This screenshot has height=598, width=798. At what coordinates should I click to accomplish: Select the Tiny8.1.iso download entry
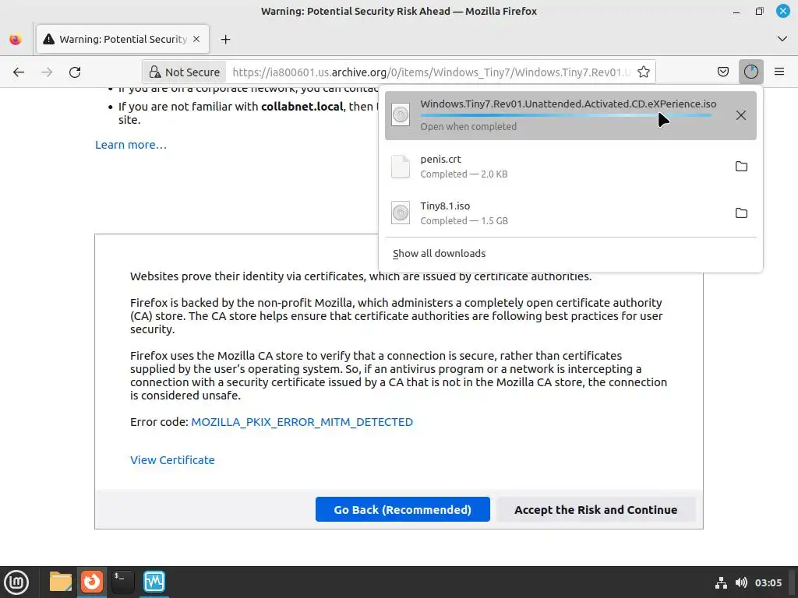(570, 213)
